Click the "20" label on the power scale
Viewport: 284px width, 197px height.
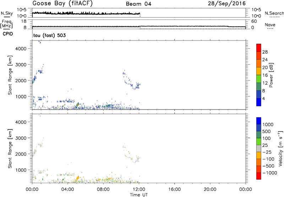[265, 68]
